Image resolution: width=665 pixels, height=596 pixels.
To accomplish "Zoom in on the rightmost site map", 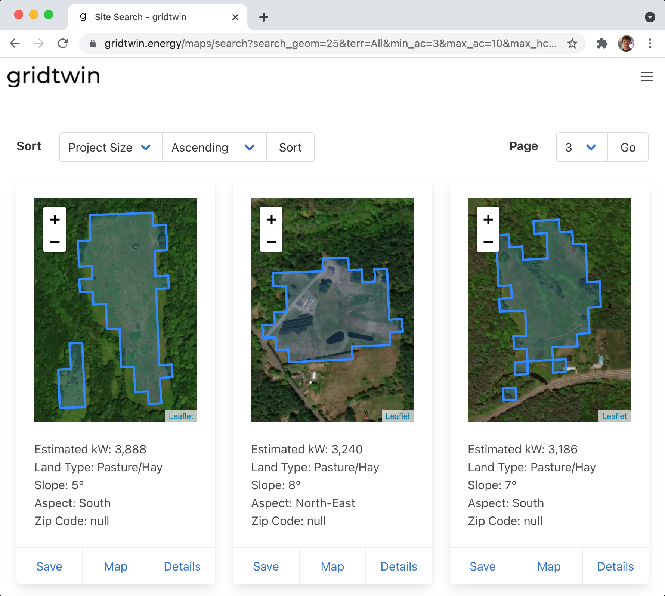I will (488, 219).
